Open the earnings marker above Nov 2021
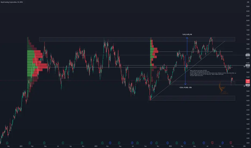This screenshot has height=148, width=251. [82, 143]
